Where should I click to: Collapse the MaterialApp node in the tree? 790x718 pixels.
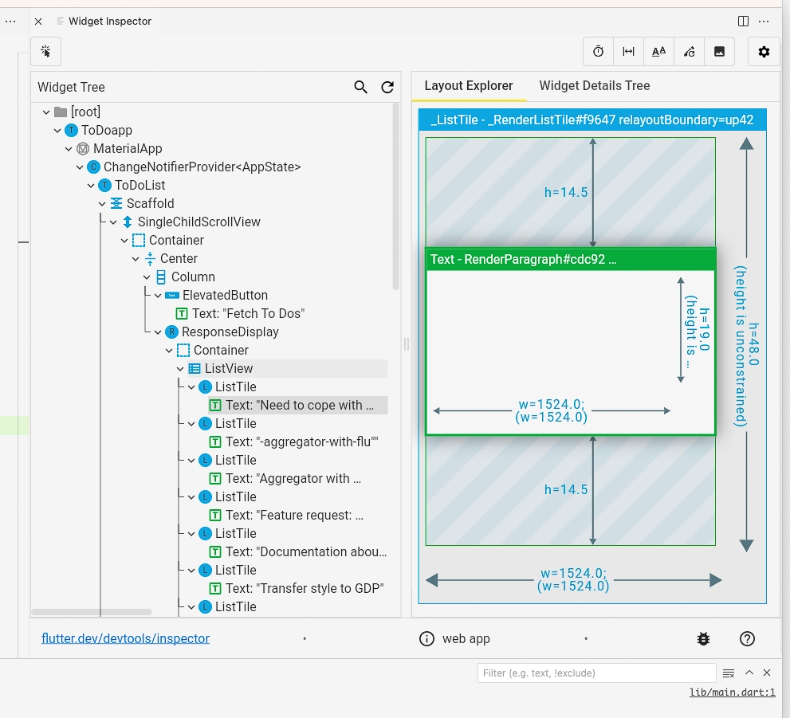(x=68, y=148)
